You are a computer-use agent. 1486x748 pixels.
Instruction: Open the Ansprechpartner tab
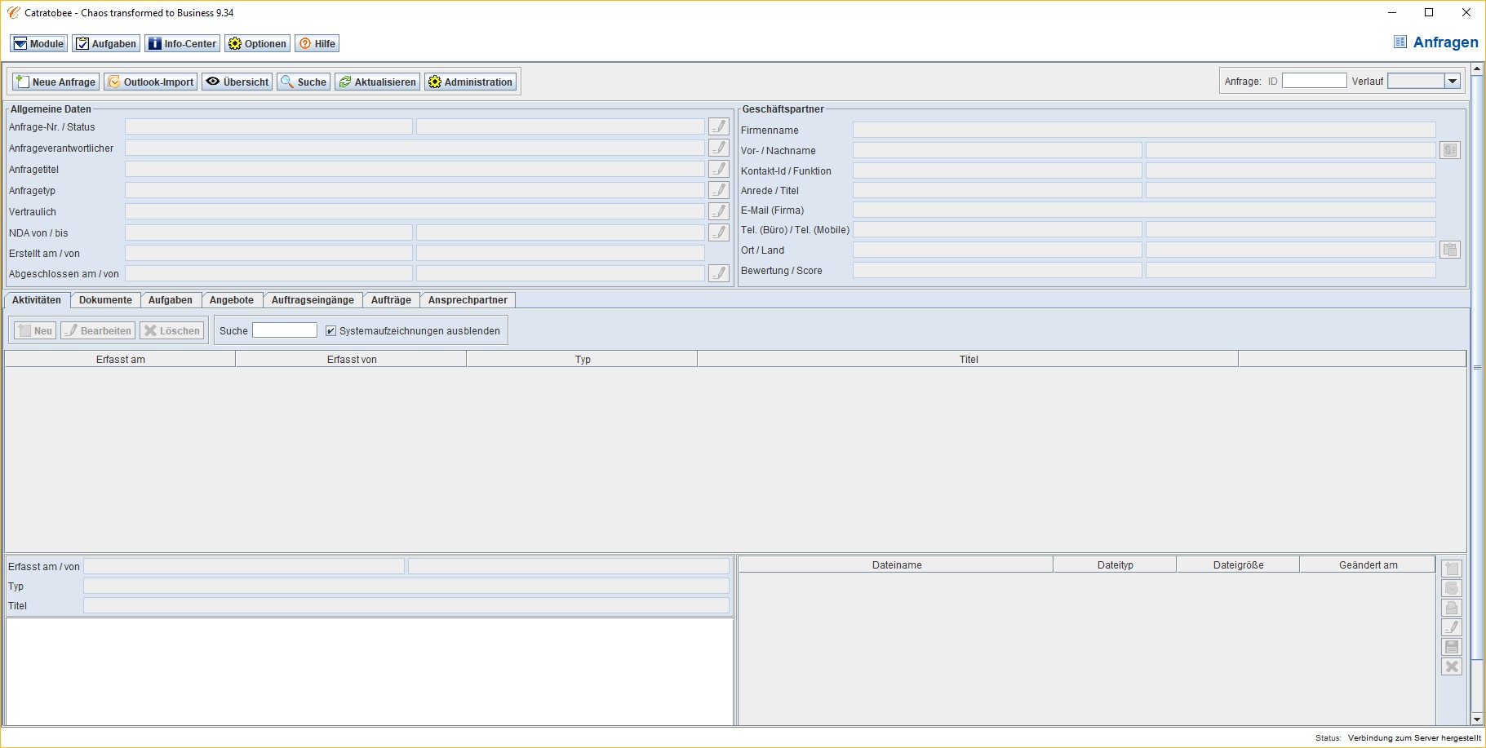pyautogui.click(x=468, y=300)
